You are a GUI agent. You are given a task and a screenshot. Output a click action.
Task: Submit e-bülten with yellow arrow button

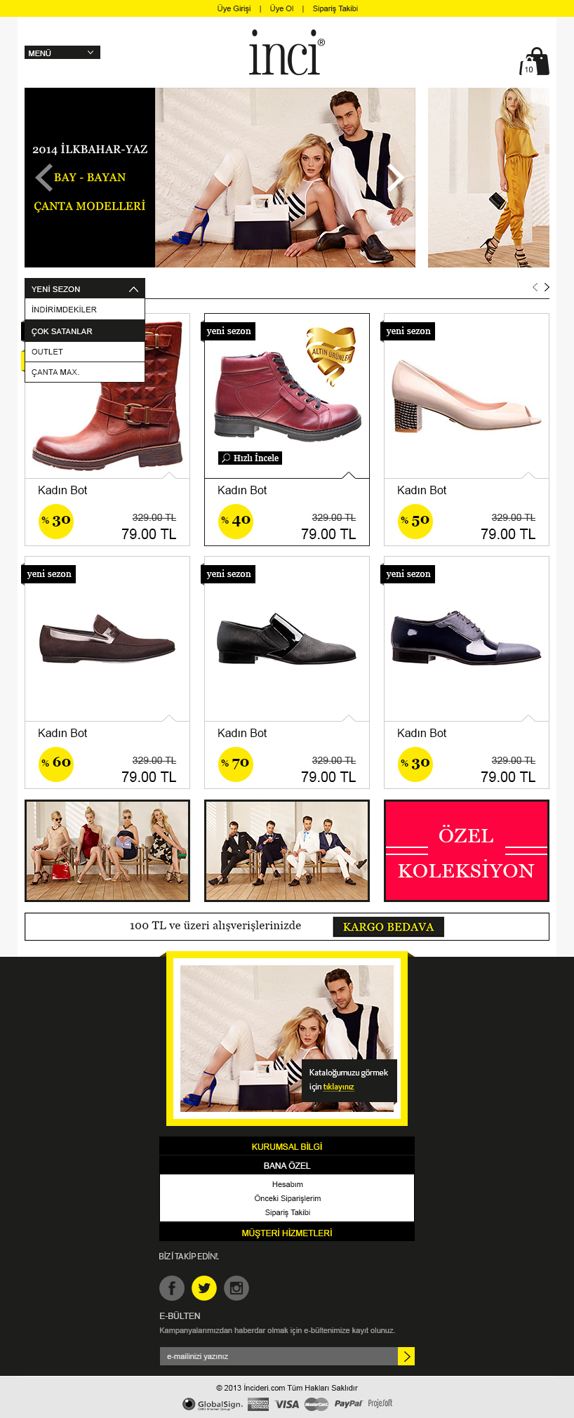click(406, 1356)
